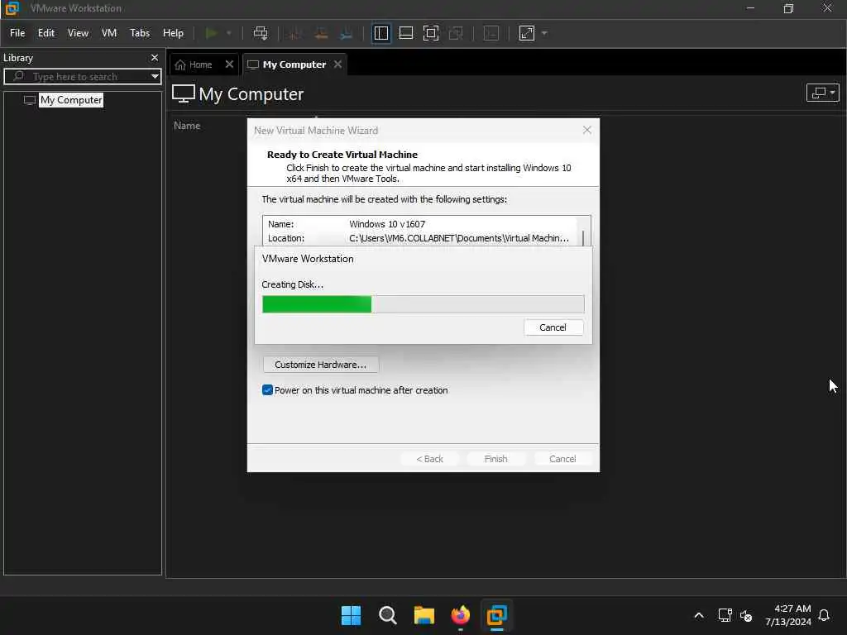Click the Unity mode toolbar icon
This screenshot has width=847, height=635.
click(456, 33)
